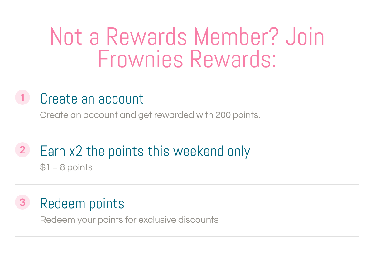Click the "$1 = 8 points" text
The width and height of the screenshot is (374, 262).
coord(66,167)
